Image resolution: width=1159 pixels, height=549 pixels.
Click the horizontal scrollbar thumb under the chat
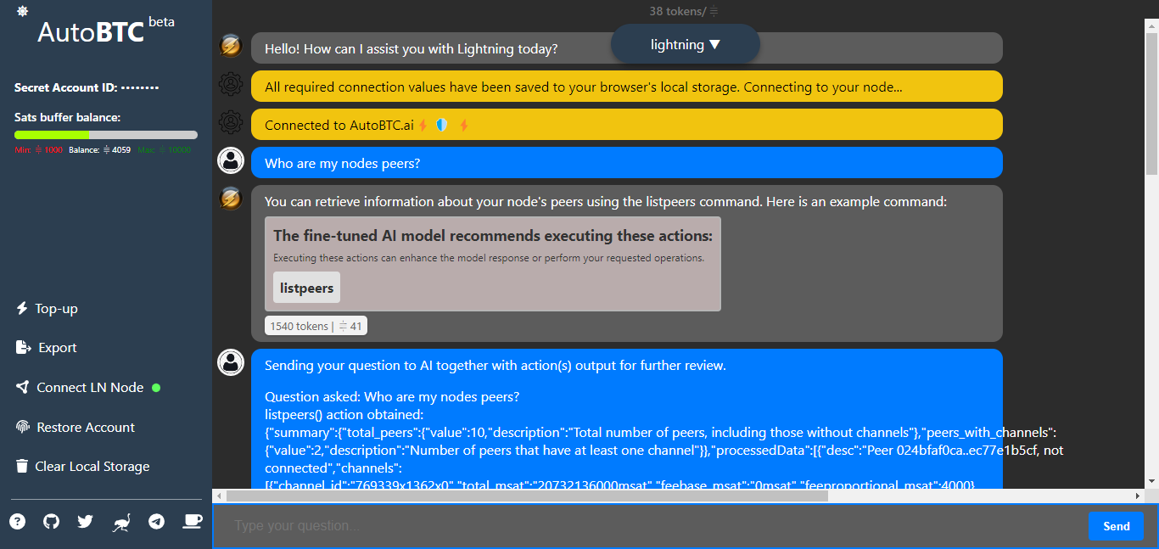point(526,496)
